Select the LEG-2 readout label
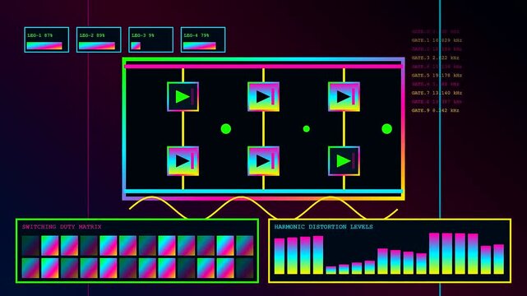 point(92,35)
